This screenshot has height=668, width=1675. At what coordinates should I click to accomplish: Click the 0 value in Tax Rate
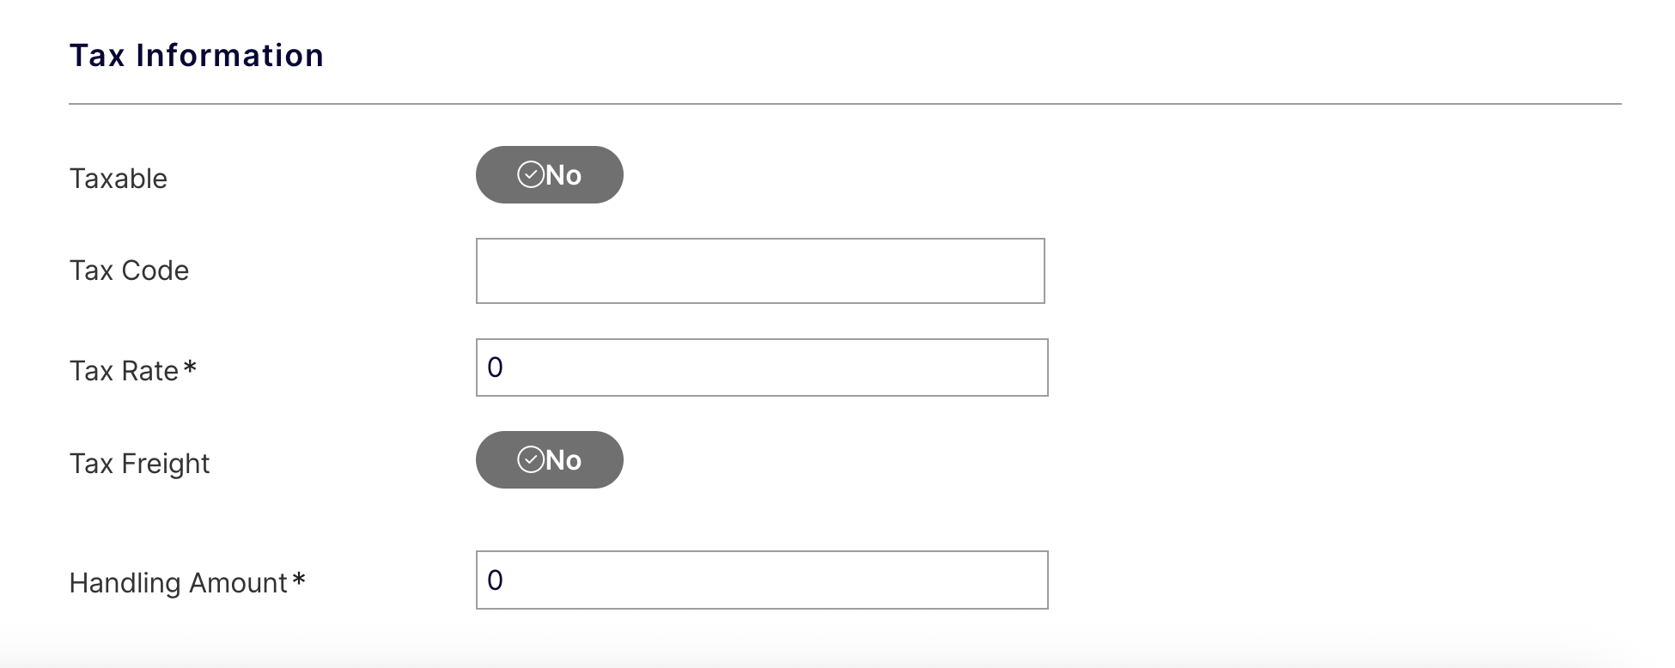(495, 367)
